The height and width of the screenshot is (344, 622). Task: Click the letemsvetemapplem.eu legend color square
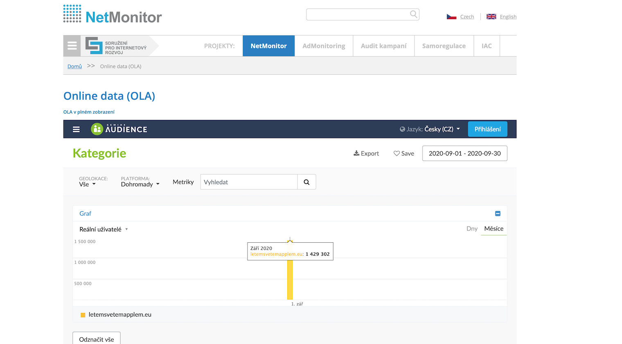coord(83,315)
